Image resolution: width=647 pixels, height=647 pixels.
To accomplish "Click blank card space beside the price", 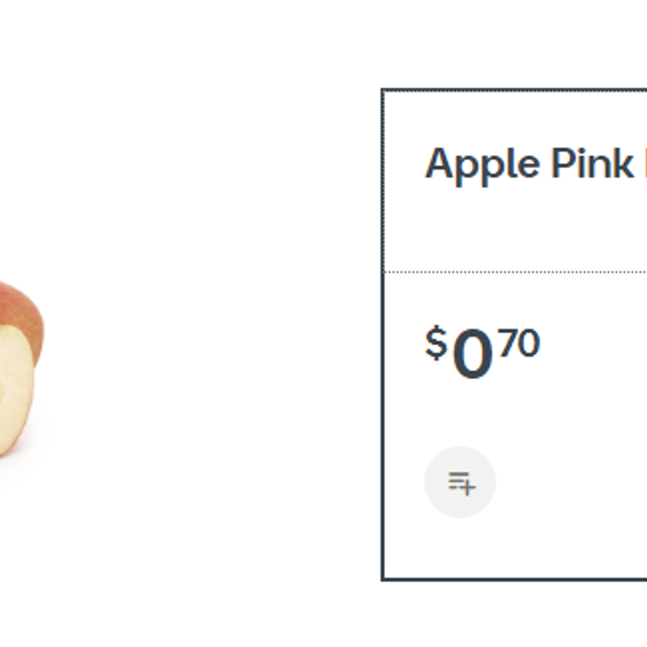I will point(594,352).
